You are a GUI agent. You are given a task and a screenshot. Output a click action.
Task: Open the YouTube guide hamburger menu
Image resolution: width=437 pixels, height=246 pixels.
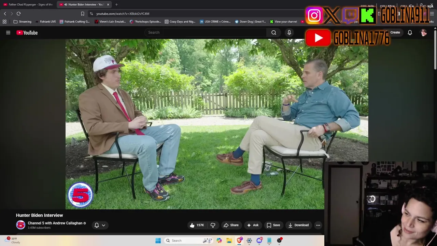(8, 32)
